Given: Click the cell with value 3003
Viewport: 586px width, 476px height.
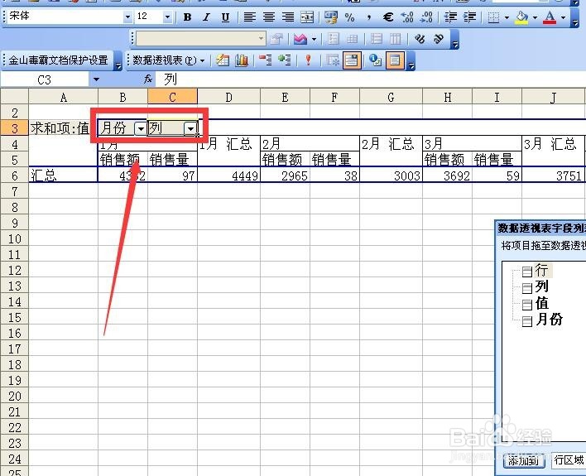Looking at the screenshot, I should coord(391,175).
